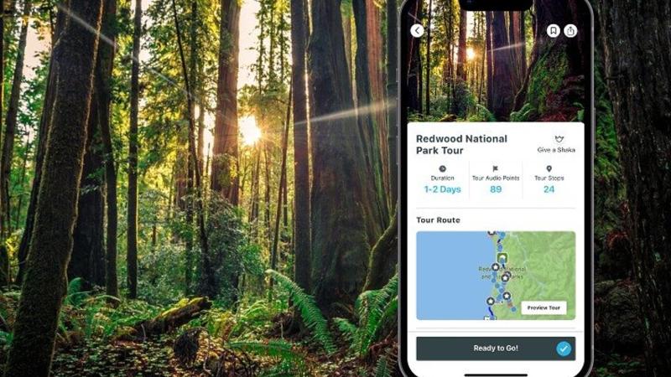
Task: Tap the Give a Shaka icon
Action: click(x=559, y=139)
